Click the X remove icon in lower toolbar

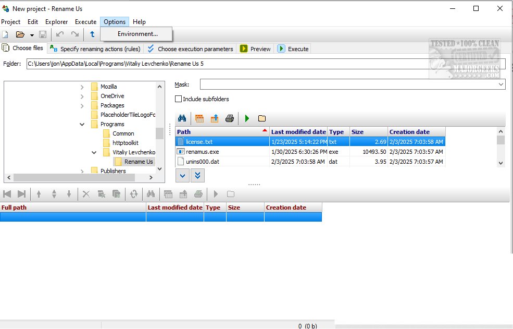tap(86, 194)
